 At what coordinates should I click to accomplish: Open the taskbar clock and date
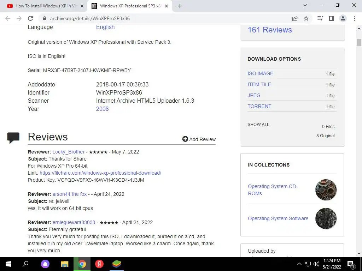point(332,264)
